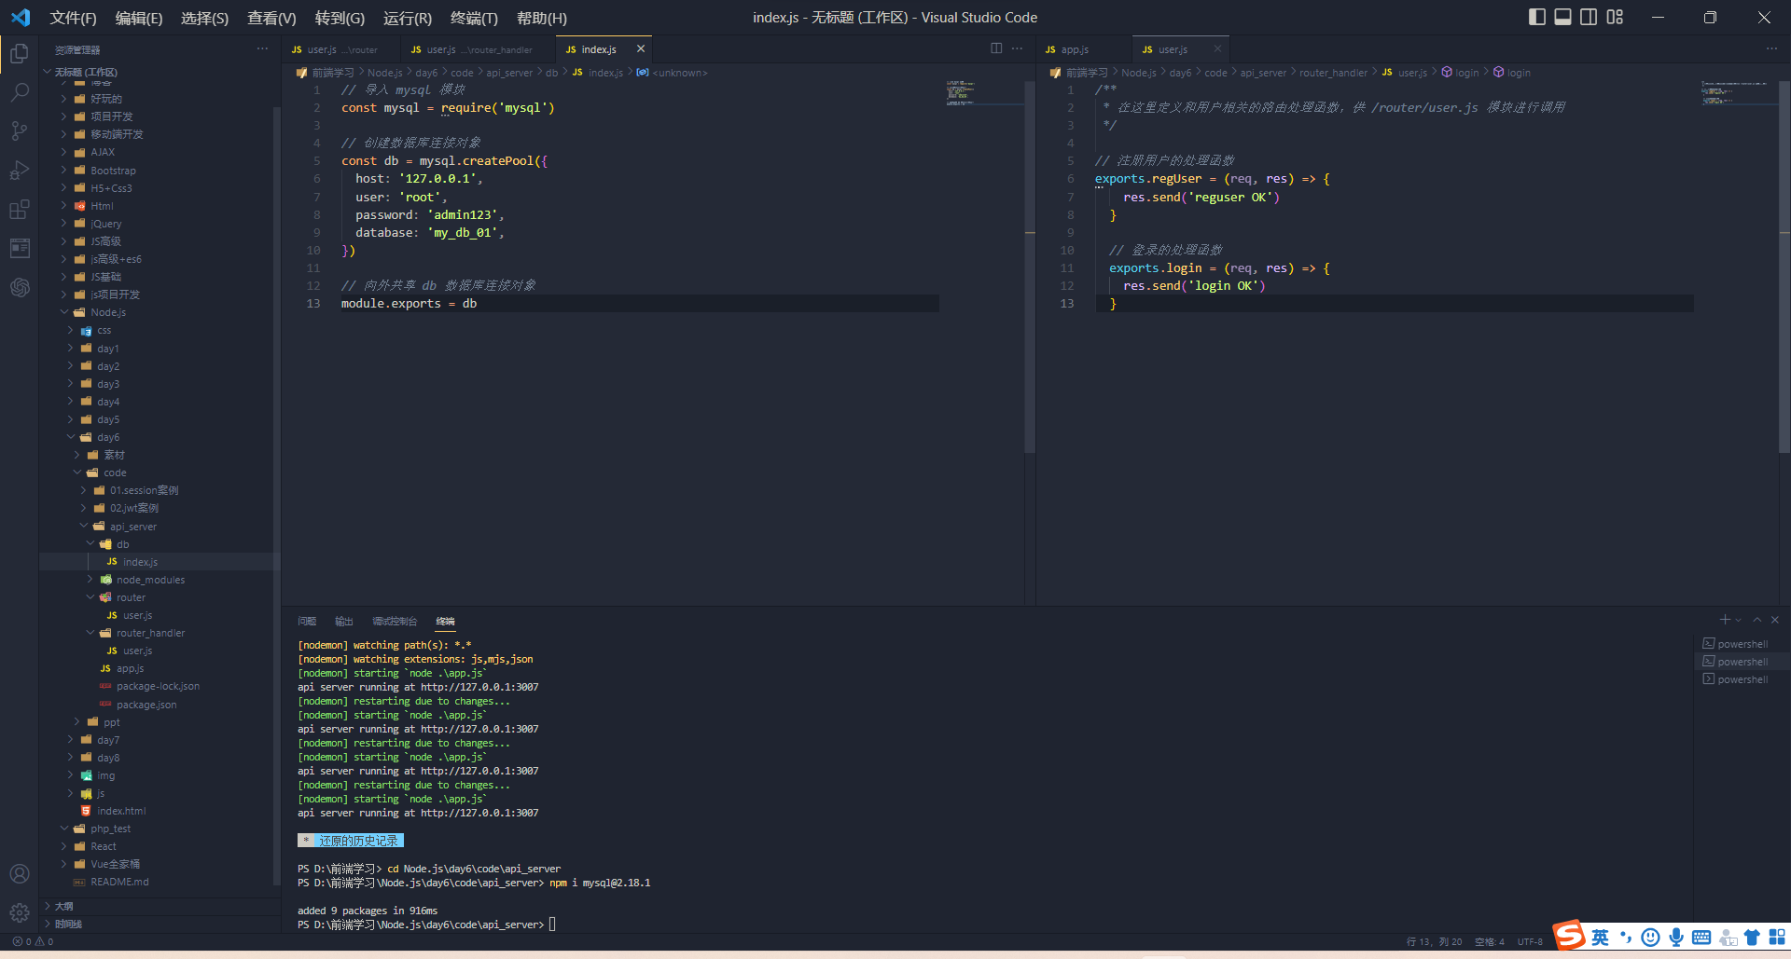Expand the 时间线 timeline section
The width and height of the screenshot is (1791, 959).
click(x=67, y=924)
